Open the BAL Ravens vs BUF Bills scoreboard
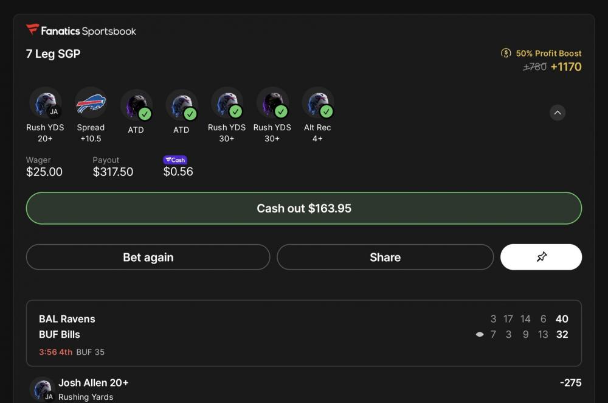Image resolution: width=608 pixels, height=403 pixels. point(303,333)
